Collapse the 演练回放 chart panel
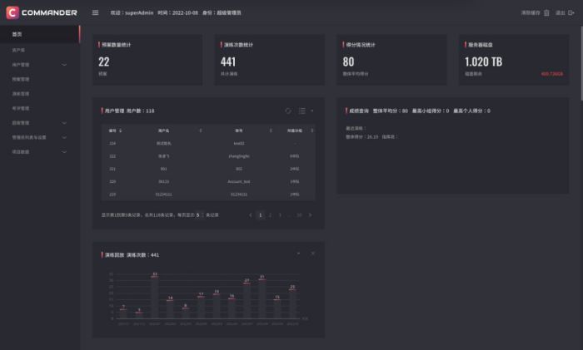The height and width of the screenshot is (350, 583). [298, 253]
